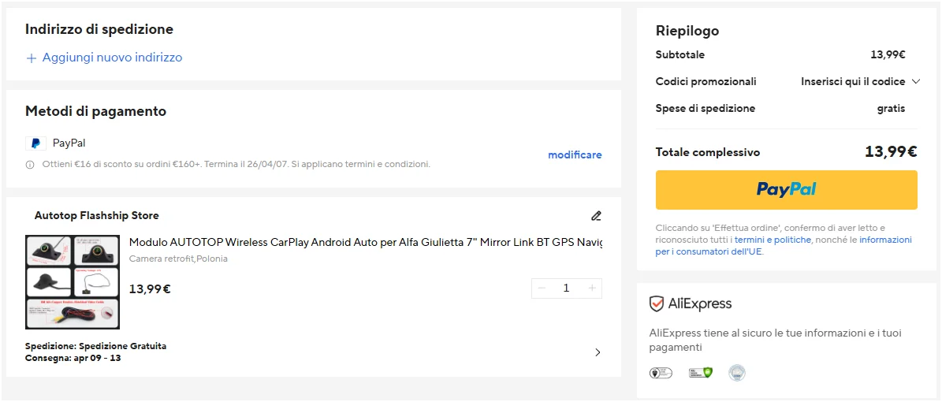
Task: Click the variant text Camera retrofit,Polonia
Action: tap(178, 259)
